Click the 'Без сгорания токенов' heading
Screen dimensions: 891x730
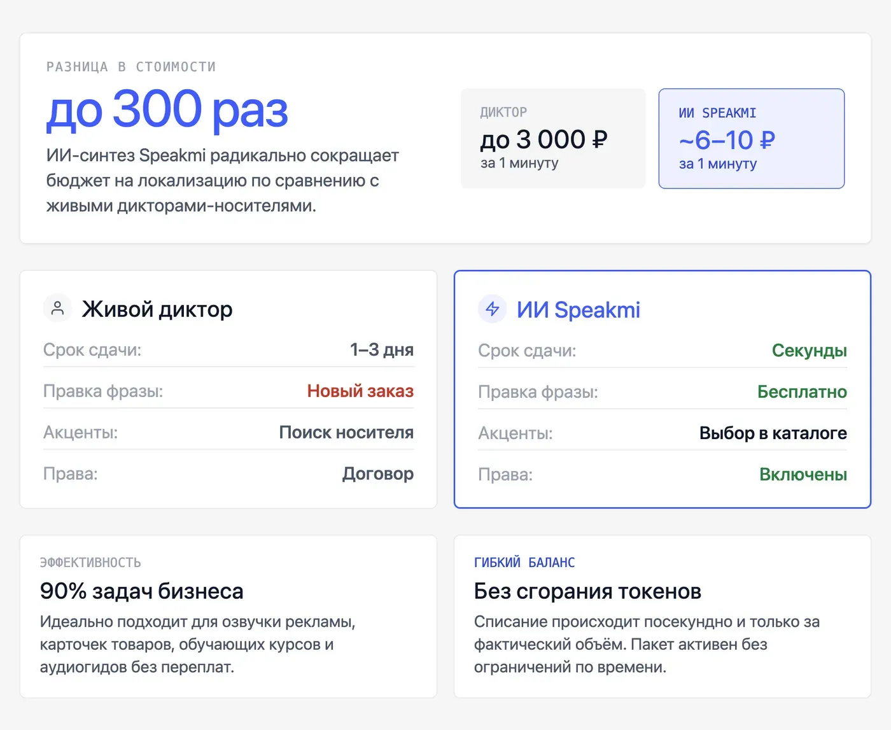[x=587, y=591]
